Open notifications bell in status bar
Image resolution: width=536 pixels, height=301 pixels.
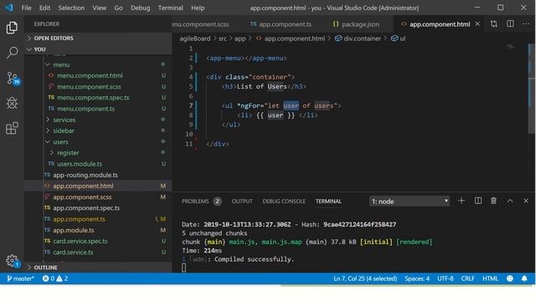click(524, 278)
